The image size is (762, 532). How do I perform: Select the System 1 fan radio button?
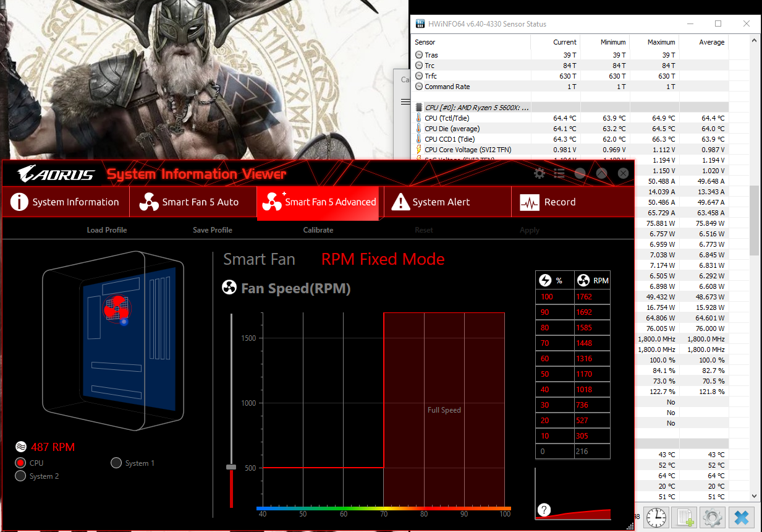tap(116, 463)
